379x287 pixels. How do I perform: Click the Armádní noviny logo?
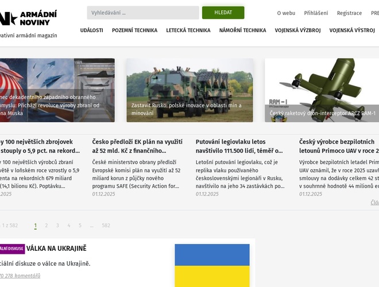32,17
